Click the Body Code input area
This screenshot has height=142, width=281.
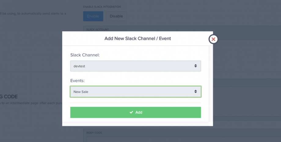point(184,140)
